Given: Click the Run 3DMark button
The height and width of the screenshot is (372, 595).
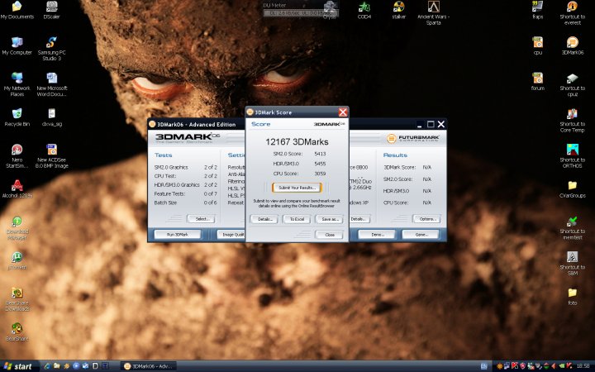Looking at the screenshot, I should tap(177, 235).
